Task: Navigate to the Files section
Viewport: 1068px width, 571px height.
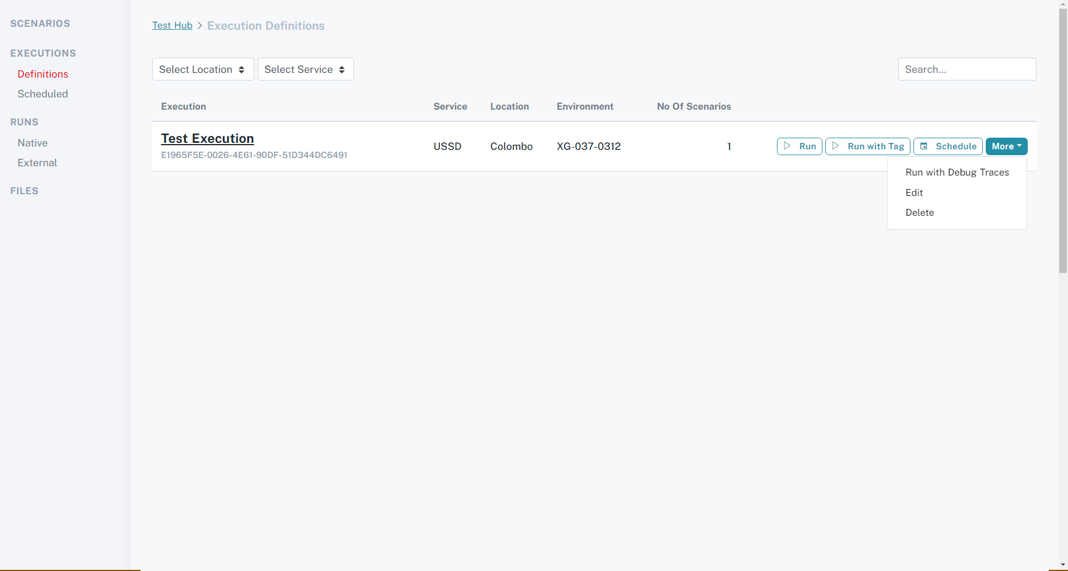Action: click(x=24, y=191)
